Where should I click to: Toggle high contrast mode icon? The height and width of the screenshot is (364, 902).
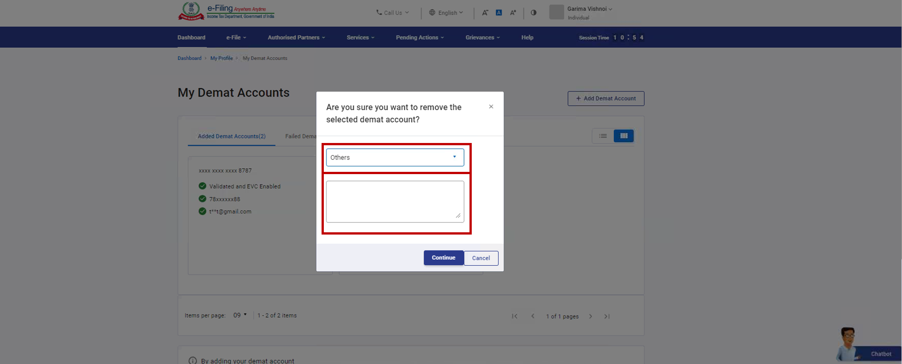(x=534, y=13)
